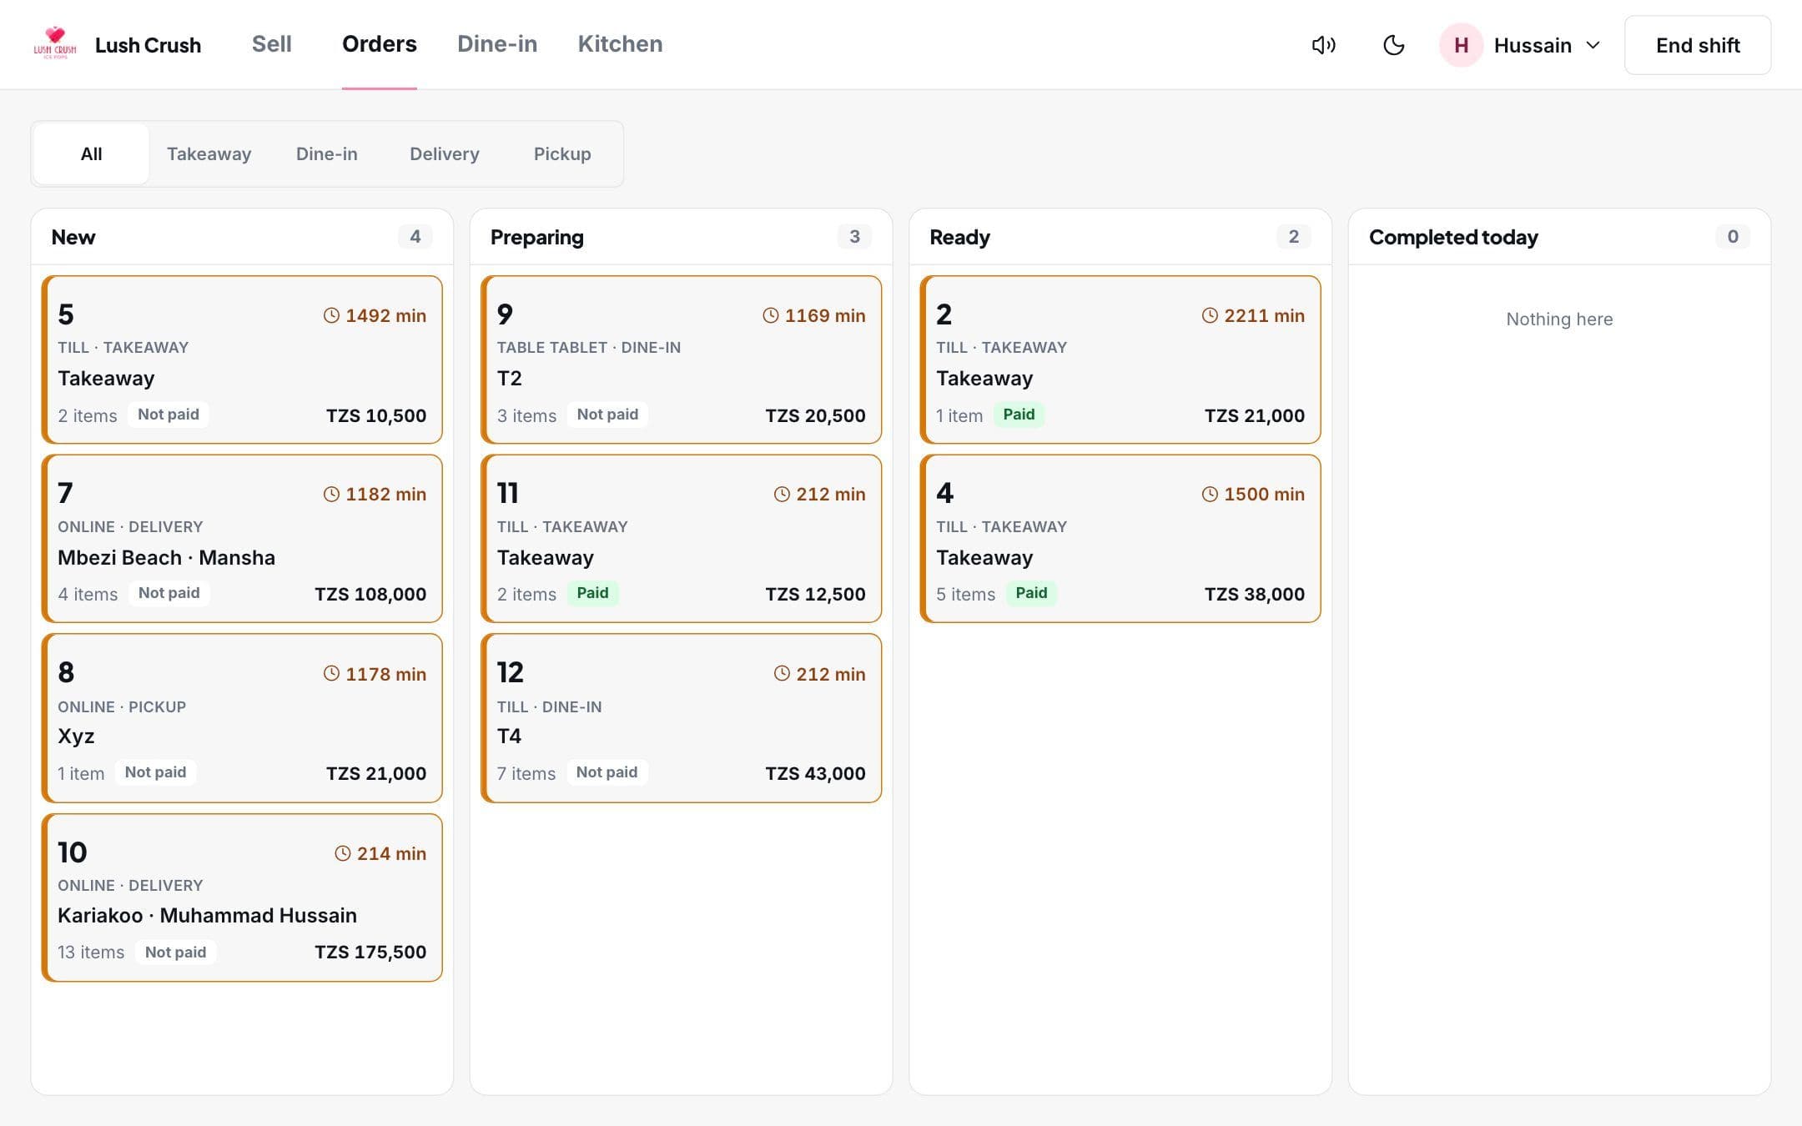Select the Orders navigation tab
Image resolution: width=1802 pixels, height=1126 pixels.
click(380, 44)
